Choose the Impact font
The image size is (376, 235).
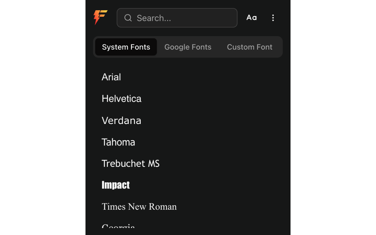116,185
